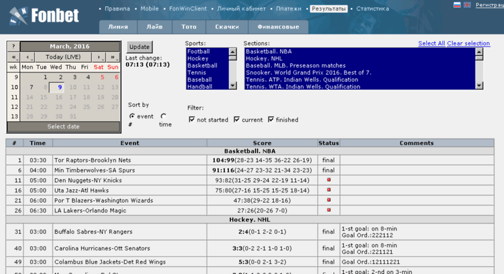Switch to English language flag
This screenshot has height=274, width=504.
pos(467,5)
